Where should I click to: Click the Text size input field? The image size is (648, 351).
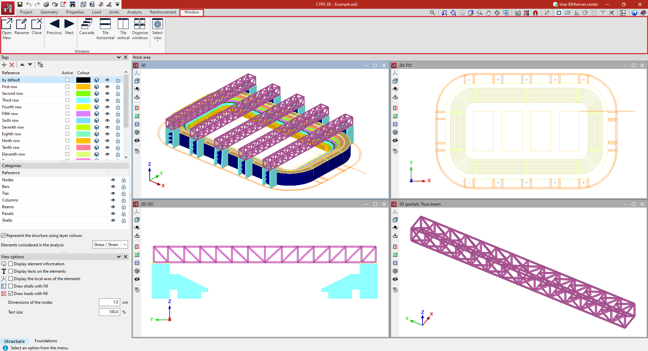(109, 312)
